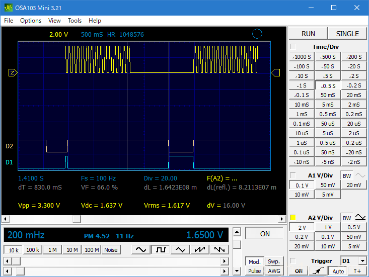Click right arrow of display horizontal scrollbar

click(281, 219)
